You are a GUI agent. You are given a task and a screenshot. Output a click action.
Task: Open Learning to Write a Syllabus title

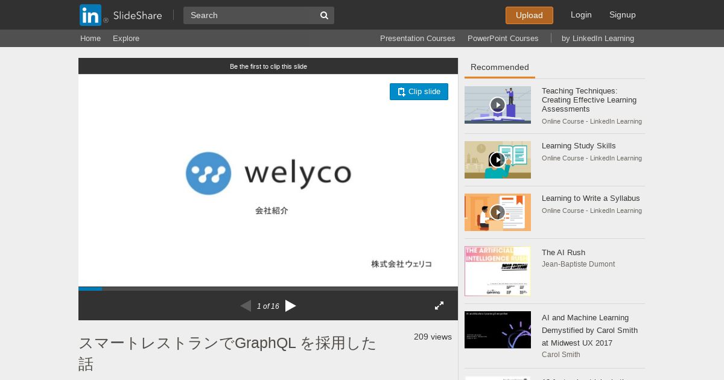(591, 198)
